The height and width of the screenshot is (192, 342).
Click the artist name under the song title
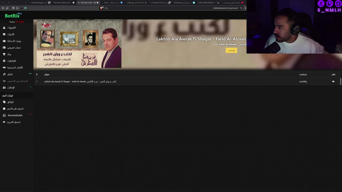coord(232,44)
